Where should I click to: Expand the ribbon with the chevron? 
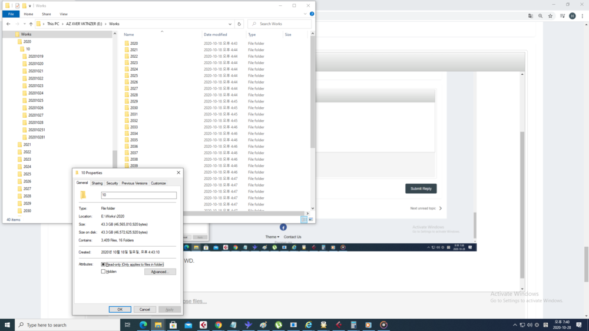point(305,14)
